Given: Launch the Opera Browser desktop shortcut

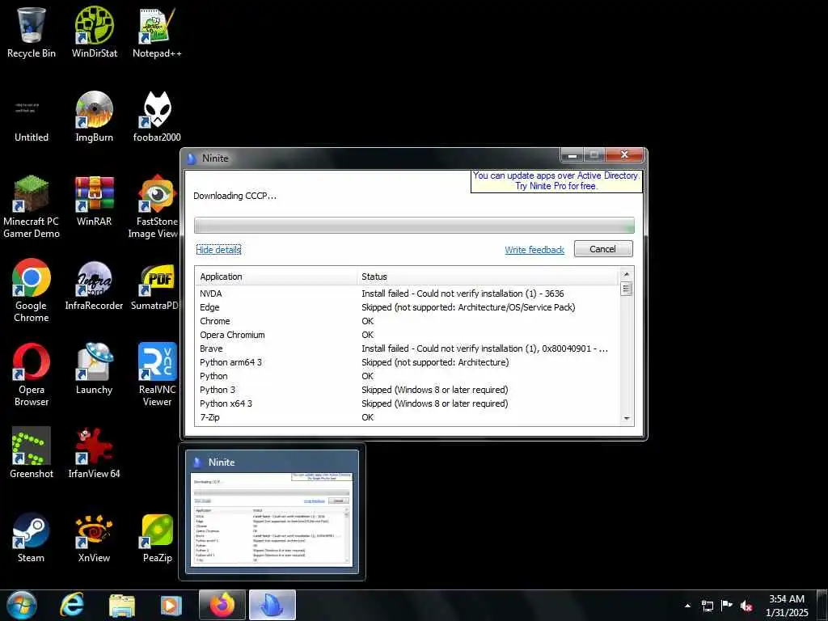Looking at the screenshot, I should 32,375.
